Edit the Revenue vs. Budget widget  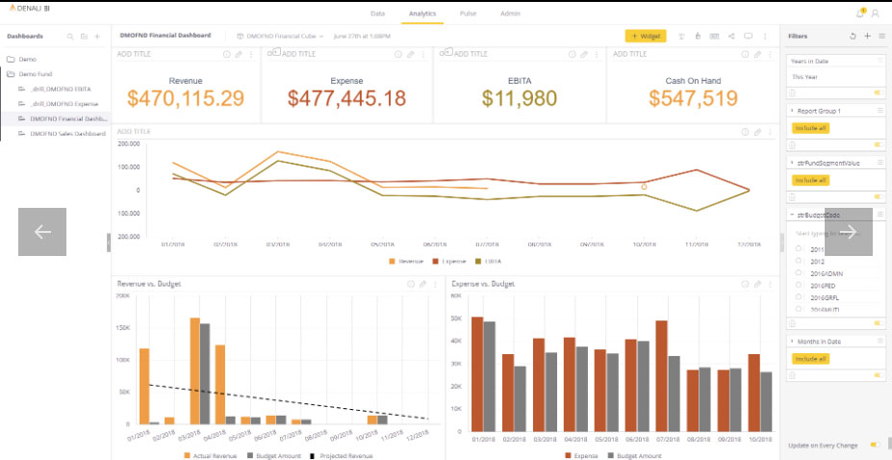click(422, 284)
